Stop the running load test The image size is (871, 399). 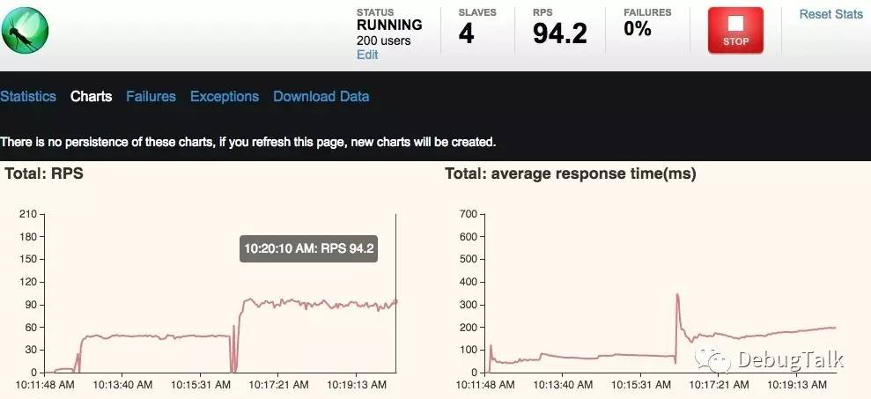click(x=735, y=30)
